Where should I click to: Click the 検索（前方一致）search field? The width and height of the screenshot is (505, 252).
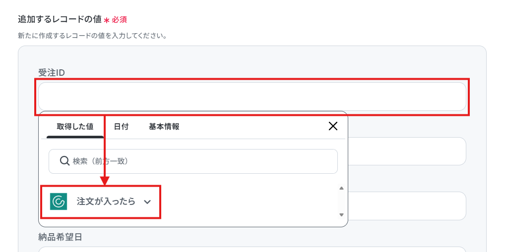193,161
